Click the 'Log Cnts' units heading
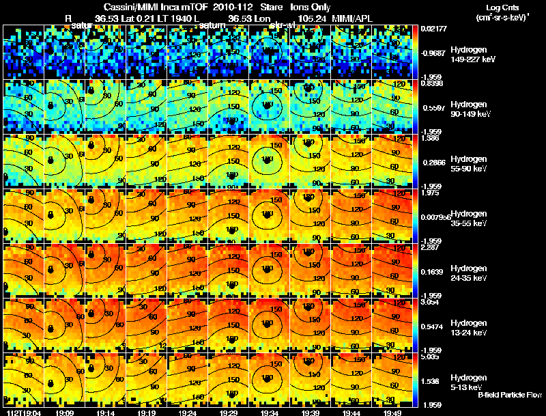This screenshot has height=416, width=546. [x=502, y=8]
